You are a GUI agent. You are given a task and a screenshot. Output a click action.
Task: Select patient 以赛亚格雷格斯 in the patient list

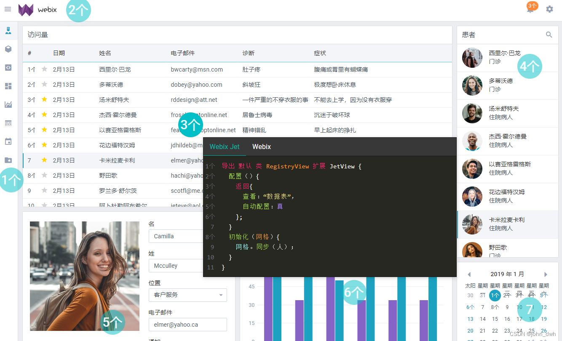click(508, 169)
